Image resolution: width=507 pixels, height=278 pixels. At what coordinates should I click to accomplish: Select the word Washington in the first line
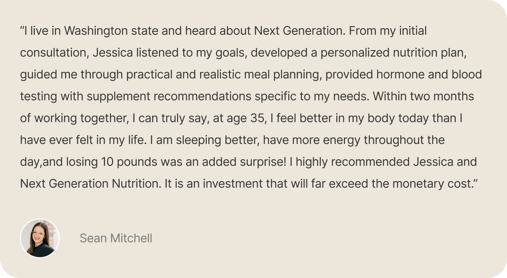(96, 31)
